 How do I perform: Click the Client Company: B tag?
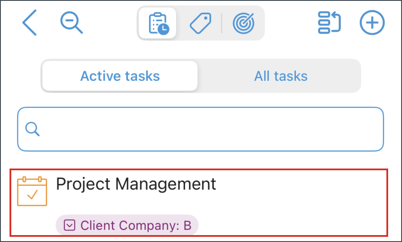[x=127, y=226]
